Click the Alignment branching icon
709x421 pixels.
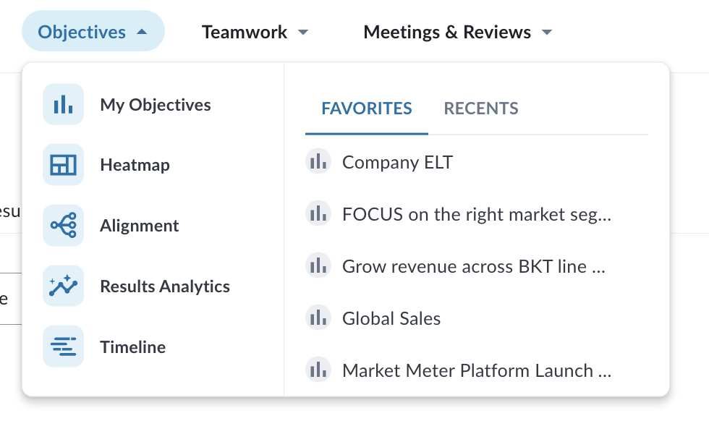click(64, 225)
